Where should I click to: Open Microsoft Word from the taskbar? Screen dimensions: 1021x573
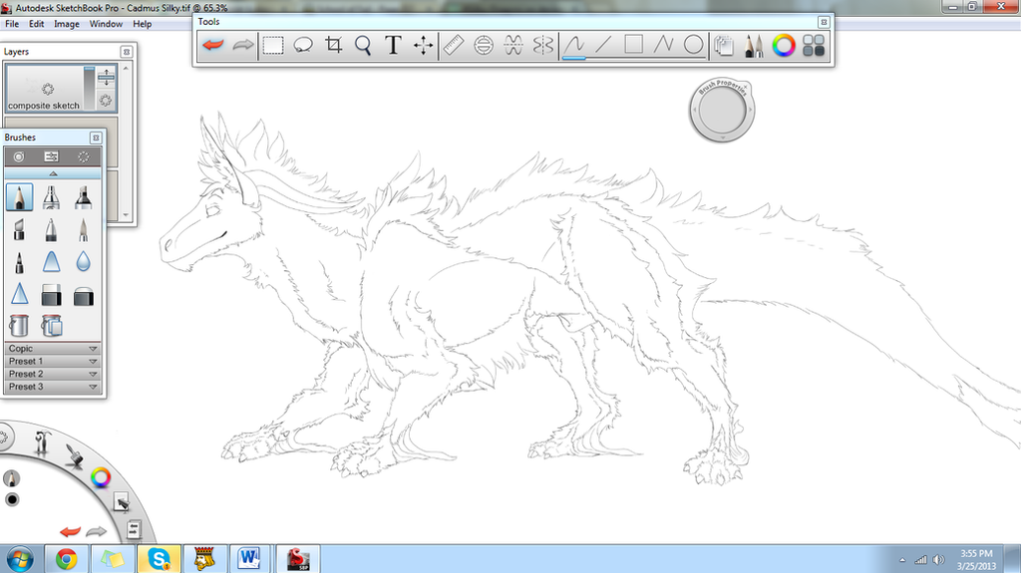[x=248, y=559]
